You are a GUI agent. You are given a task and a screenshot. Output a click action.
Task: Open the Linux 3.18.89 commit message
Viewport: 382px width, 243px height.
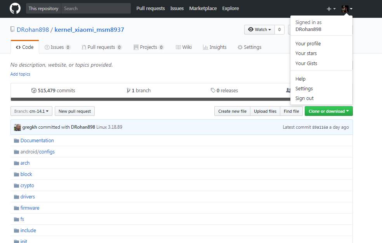pos(109,127)
